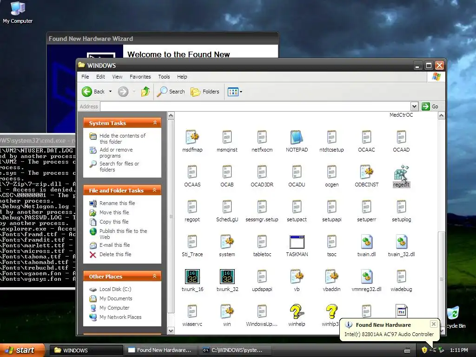The height and width of the screenshot is (357, 476).
Task: Click Add or remove programs link
Action: tap(116, 152)
